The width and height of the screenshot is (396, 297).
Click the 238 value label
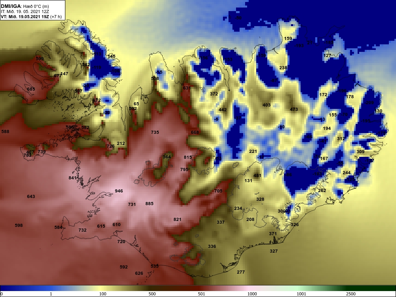pyautogui.click(x=284, y=68)
